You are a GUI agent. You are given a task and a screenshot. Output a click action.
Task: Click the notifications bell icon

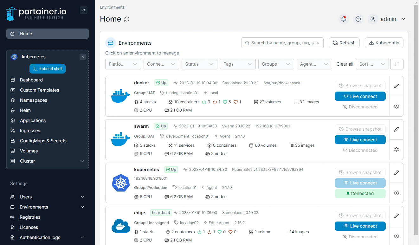pos(343,19)
